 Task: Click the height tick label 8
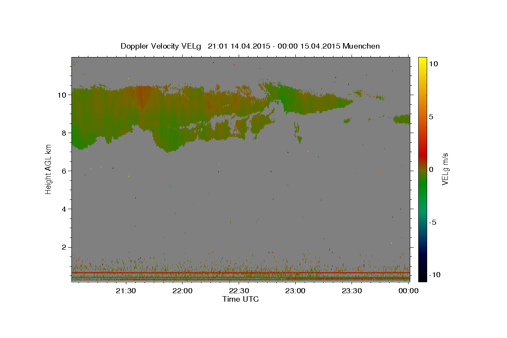(x=64, y=133)
